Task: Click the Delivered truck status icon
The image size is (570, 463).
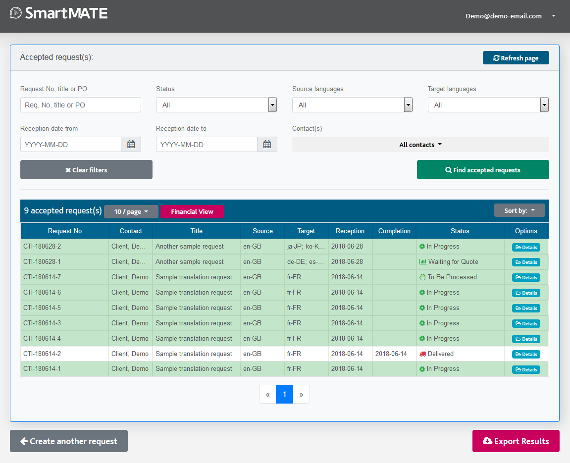Action: [422, 354]
